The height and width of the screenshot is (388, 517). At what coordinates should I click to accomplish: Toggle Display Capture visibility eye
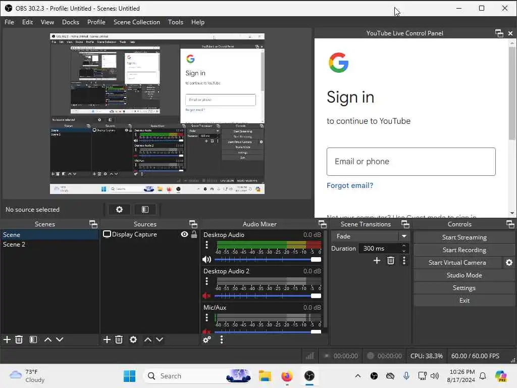pyautogui.click(x=185, y=234)
